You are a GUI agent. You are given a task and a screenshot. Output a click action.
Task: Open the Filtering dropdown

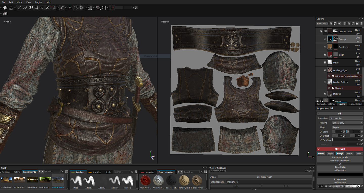coord(348,123)
